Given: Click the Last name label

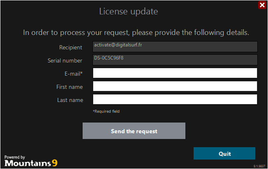Looking at the screenshot, I should coord(70,100).
